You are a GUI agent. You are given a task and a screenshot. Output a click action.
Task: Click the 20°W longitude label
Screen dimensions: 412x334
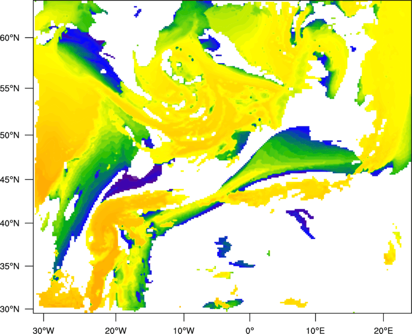click(x=115, y=330)
